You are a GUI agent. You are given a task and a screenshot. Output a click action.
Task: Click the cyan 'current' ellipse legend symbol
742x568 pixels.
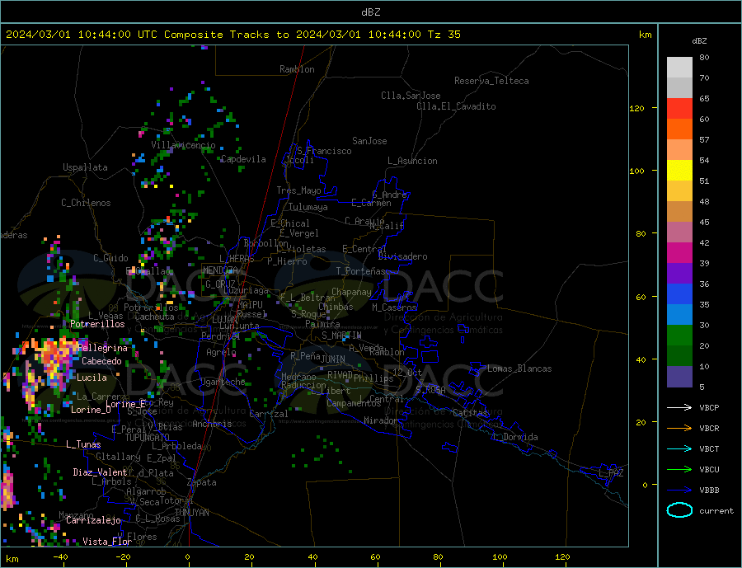tap(679, 510)
